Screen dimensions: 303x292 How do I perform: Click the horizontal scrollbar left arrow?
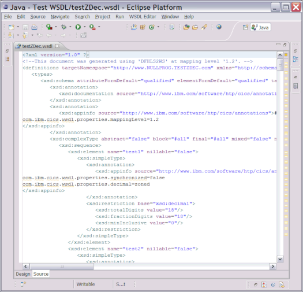click(26, 267)
